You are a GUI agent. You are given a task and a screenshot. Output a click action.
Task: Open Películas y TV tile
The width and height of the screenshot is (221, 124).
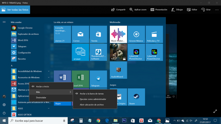pos(154,34)
